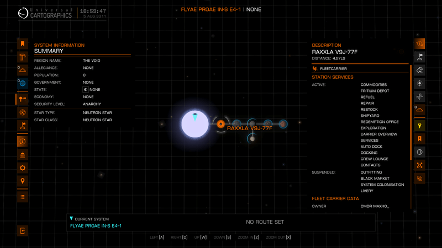
Task: Select the neutron star on the map
Action: 195,124
